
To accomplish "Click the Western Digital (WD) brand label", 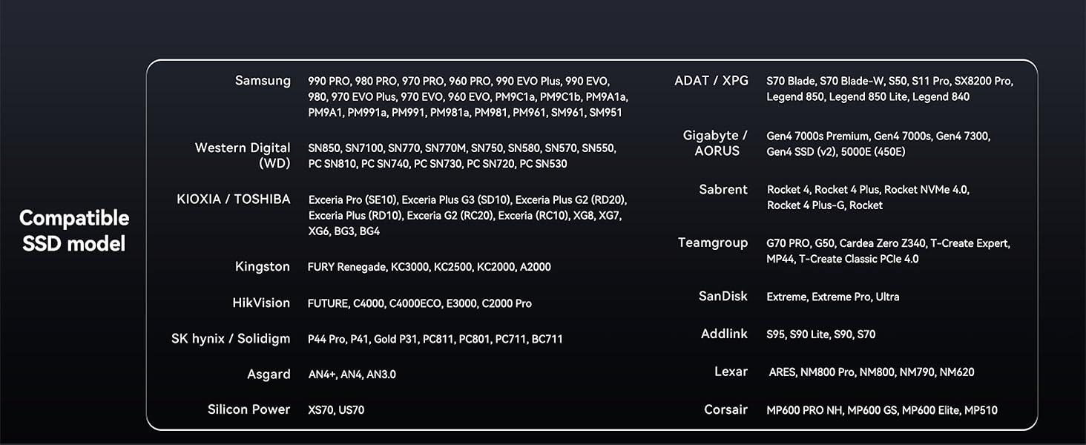I will (243, 155).
